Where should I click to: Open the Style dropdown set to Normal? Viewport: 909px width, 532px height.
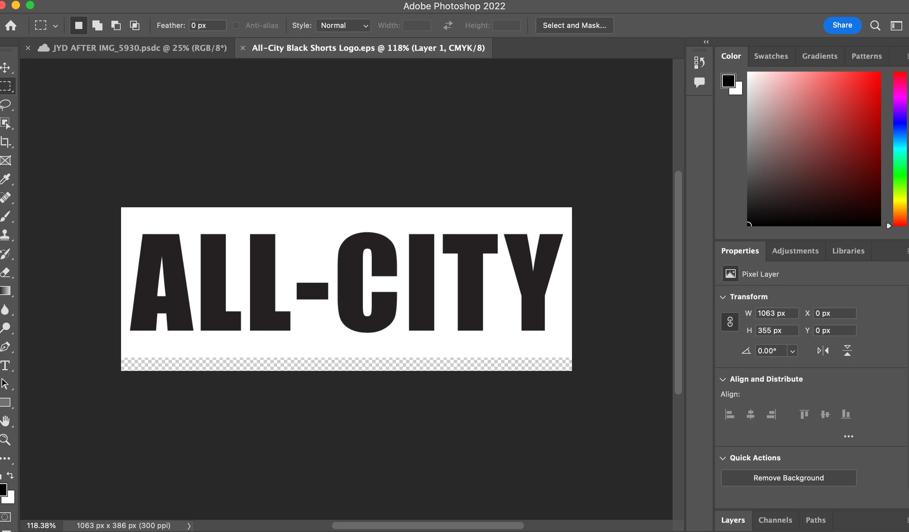pyautogui.click(x=343, y=25)
